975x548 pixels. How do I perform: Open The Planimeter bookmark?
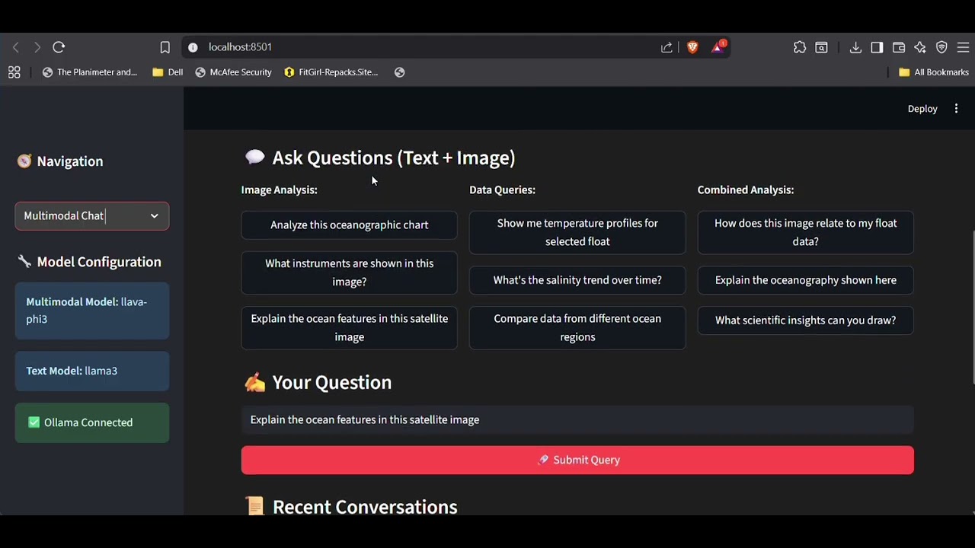pos(90,72)
